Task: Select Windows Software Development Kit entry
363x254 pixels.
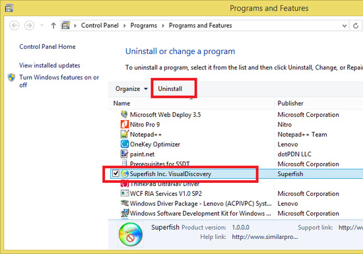Action: click(x=201, y=214)
